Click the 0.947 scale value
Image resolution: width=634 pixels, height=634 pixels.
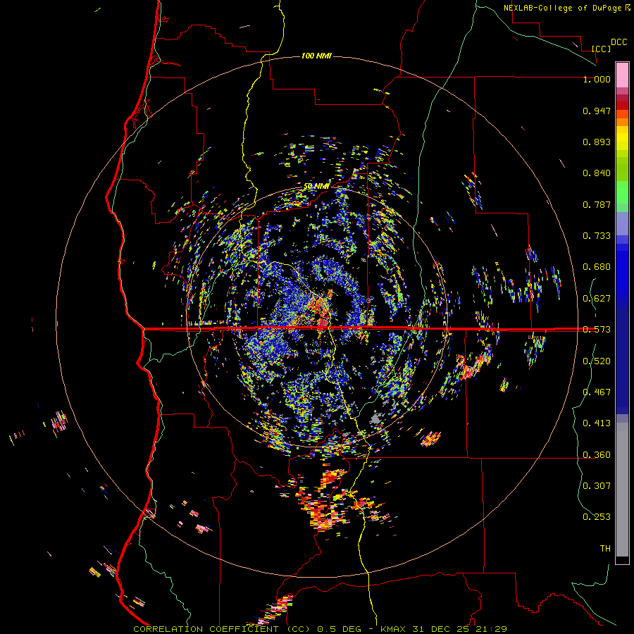(597, 111)
